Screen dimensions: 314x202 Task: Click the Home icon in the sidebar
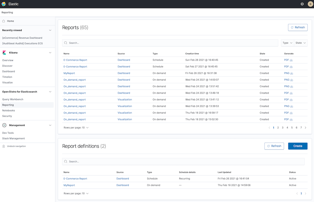(3, 21)
